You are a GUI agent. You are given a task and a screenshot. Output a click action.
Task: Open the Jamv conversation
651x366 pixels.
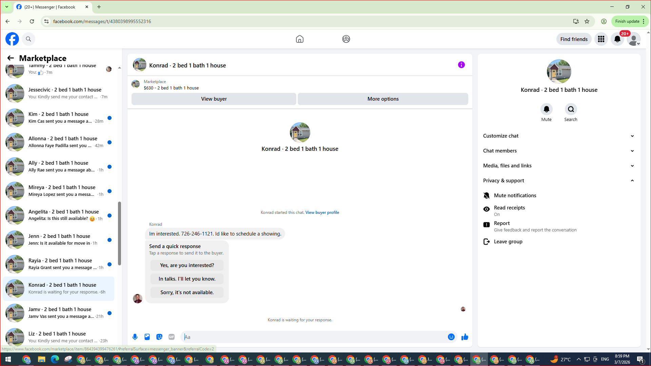59,313
